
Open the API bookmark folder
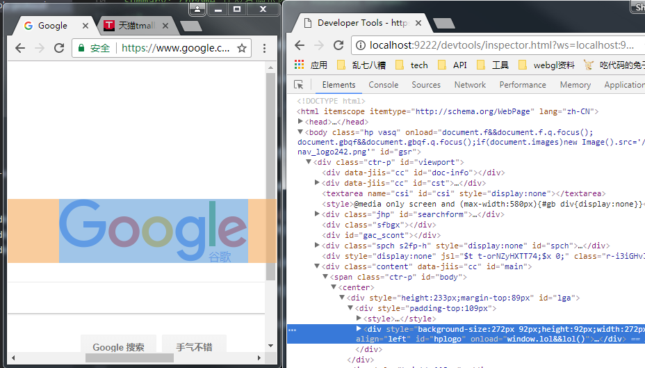[452, 65]
